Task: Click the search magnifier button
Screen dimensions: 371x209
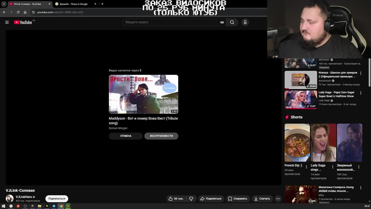Action: pos(232,22)
